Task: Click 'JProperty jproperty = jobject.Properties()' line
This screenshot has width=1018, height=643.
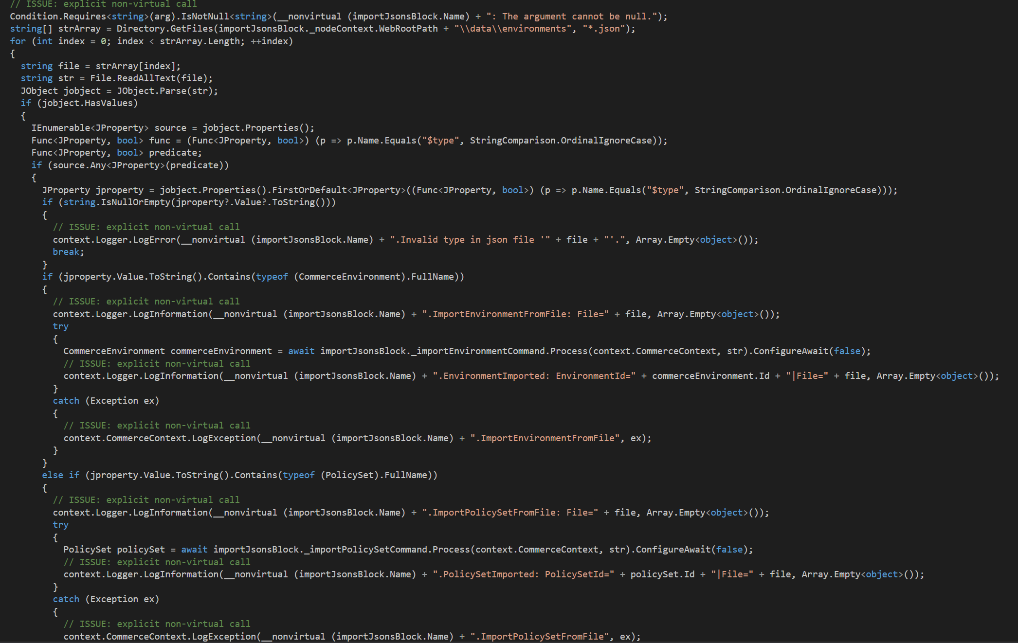Action: click(x=470, y=190)
